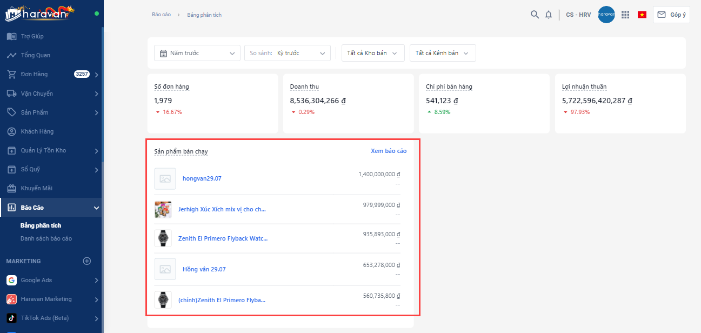Open the Xem báo cáo link
The height and width of the screenshot is (333, 701).
click(388, 151)
